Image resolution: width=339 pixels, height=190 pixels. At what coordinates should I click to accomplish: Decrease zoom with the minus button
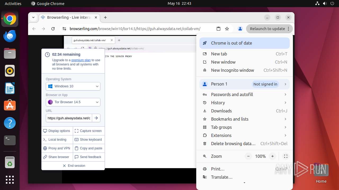pyautogui.click(x=248, y=156)
